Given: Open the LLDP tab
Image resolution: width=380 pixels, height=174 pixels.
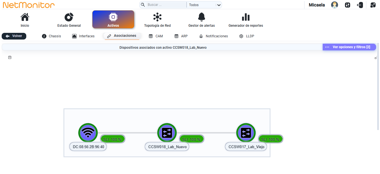Looking at the screenshot, I should tap(247, 36).
